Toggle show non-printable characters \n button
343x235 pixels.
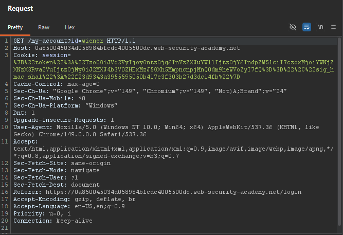[320, 27]
